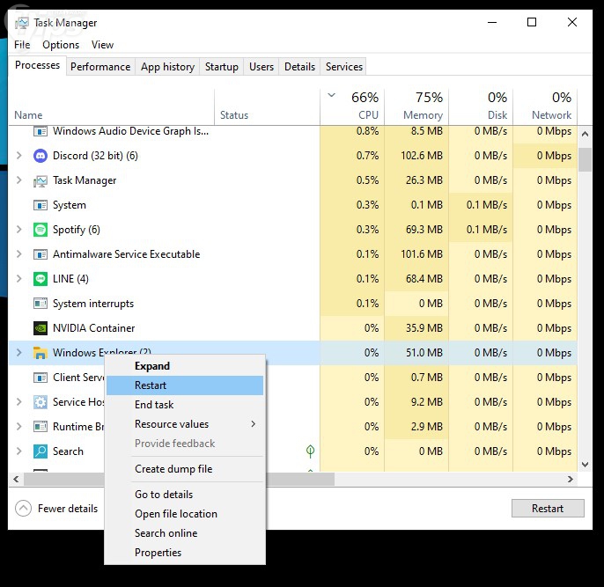Click the horizontal scrollbar right arrow
Screen dimensions: 604x587
[x=571, y=480]
